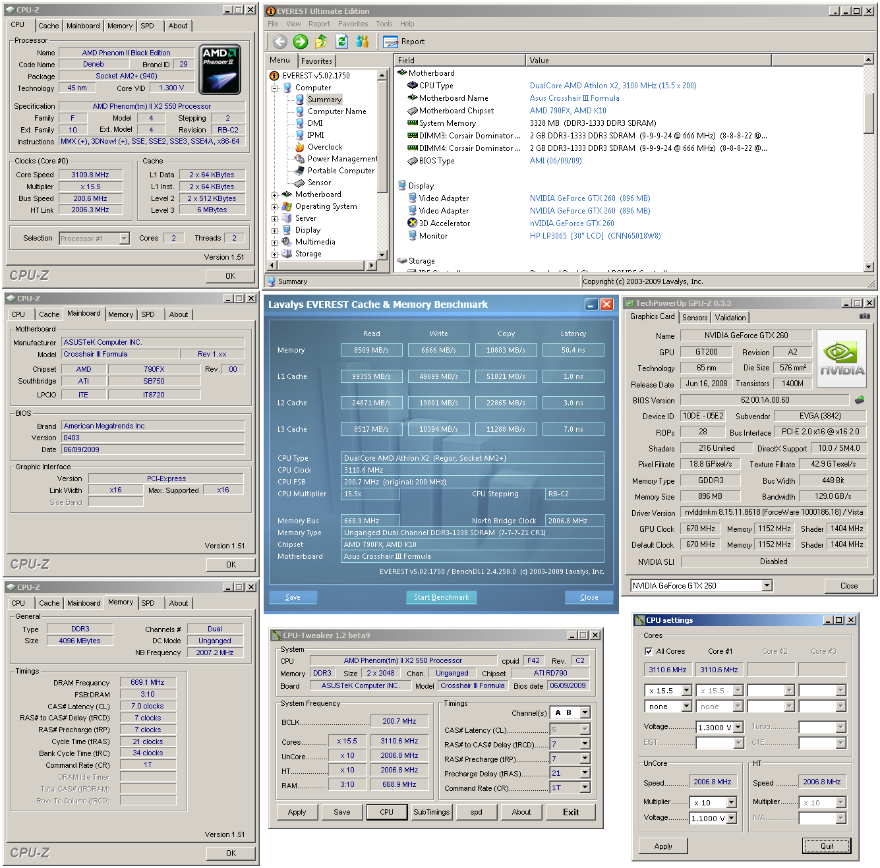880x868 pixels.
Task: Open the Cache tab in top CPU-Z window
Action: 49,26
